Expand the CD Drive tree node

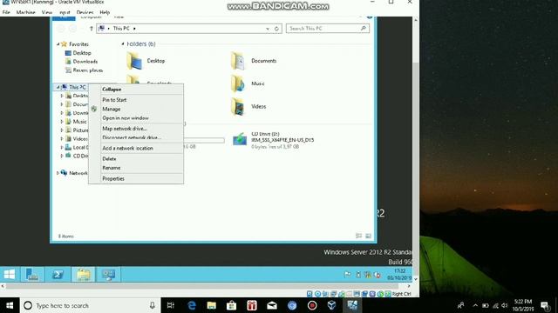tap(62, 156)
